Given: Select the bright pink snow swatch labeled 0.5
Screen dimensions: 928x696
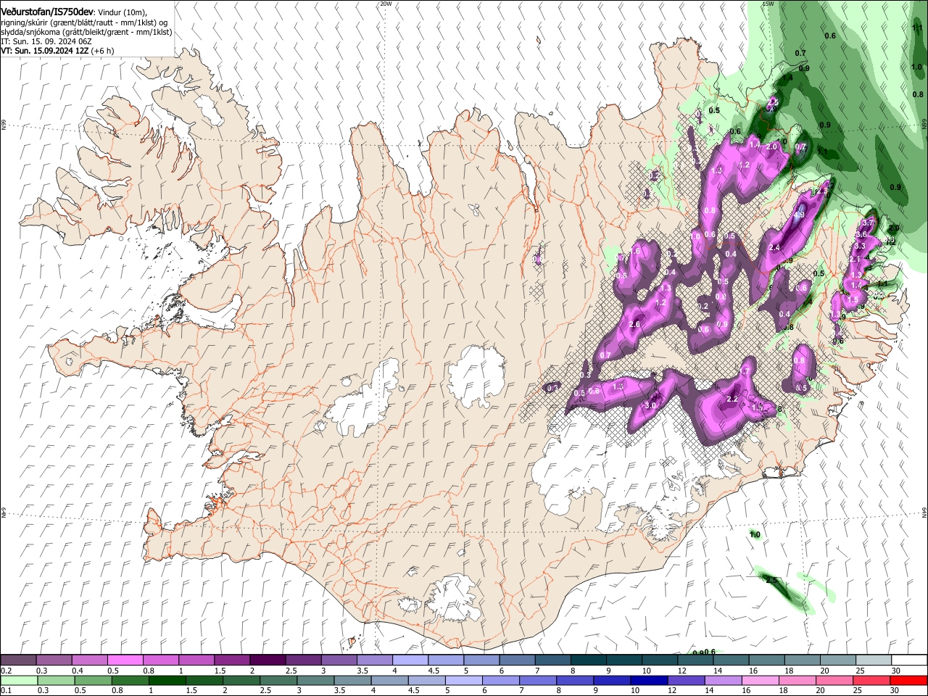Looking at the screenshot, I should tap(125, 660).
